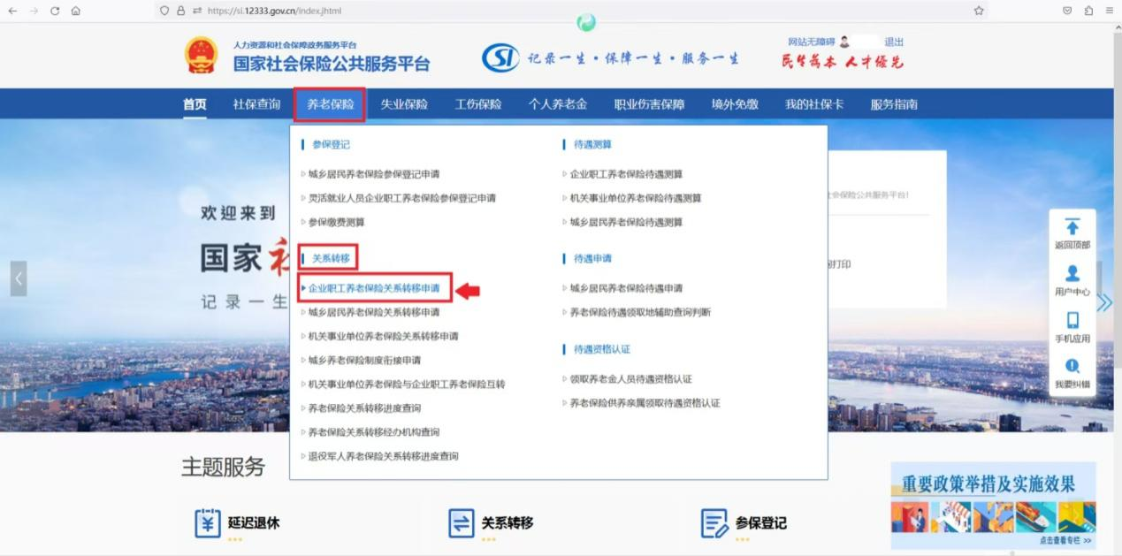Bookmark this page with star icon
1122x556 pixels.
pyautogui.click(x=979, y=11)
